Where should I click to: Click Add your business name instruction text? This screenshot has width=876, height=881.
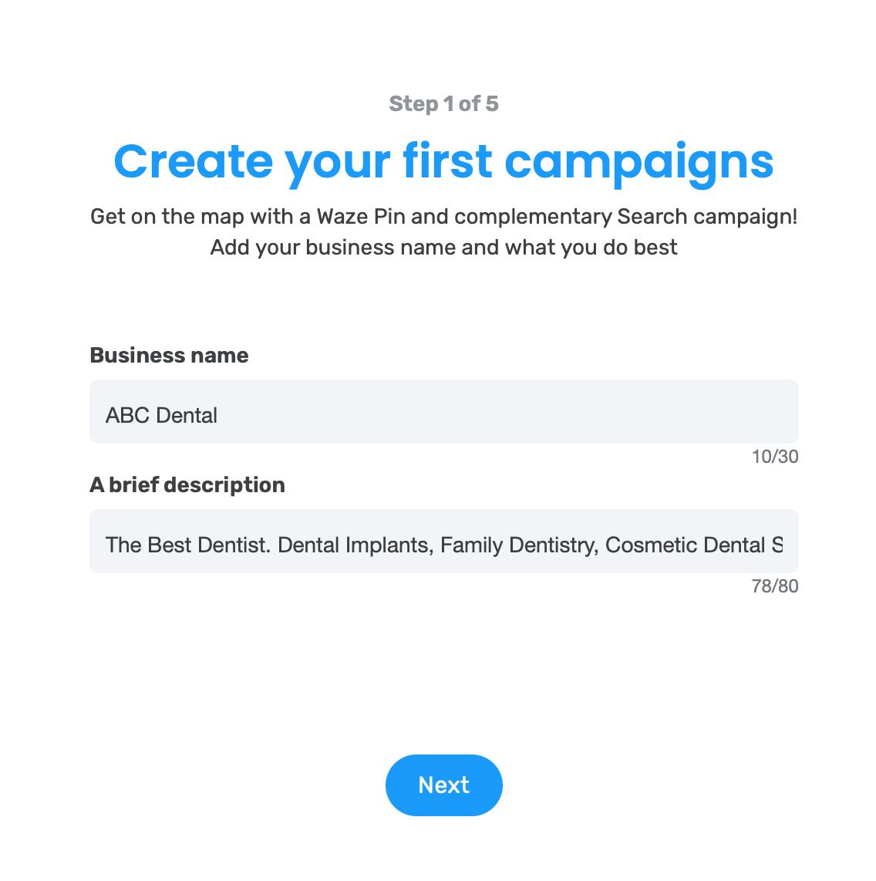pos(444,247)
